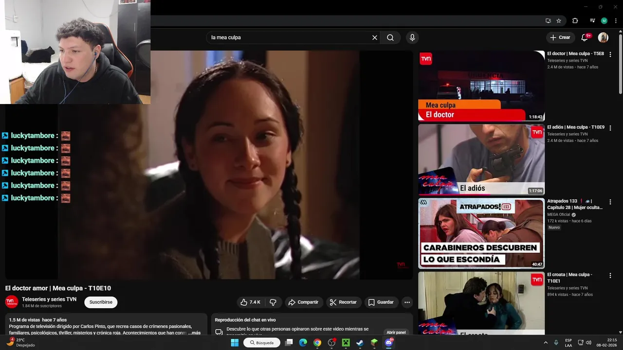Dislike the video

click(x=273, y=302)
